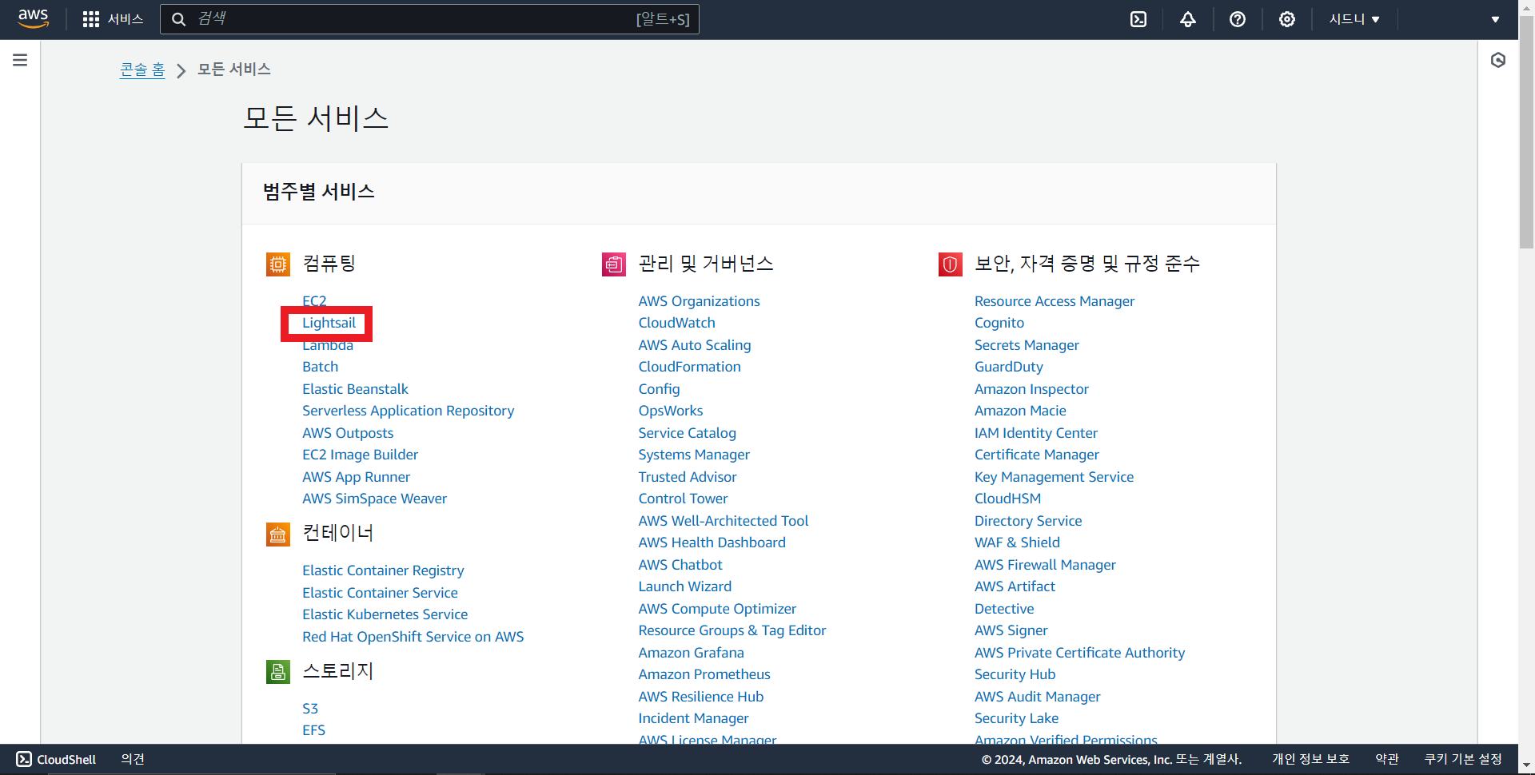Screen dimensions: 1535x775
Task: Open Red Hat OpenShift Service on AWS
Action: 413,637
